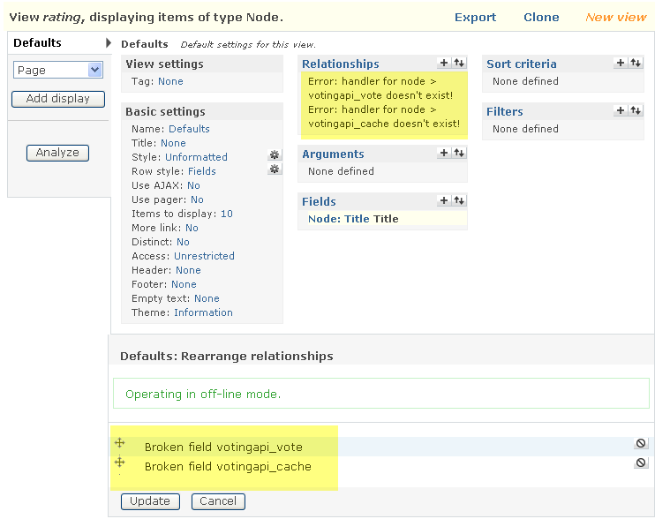The image size is (655, 519).
Task: Click the Filters heading
Action: (505, 112)
